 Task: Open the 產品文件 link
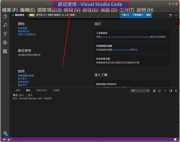22,85
